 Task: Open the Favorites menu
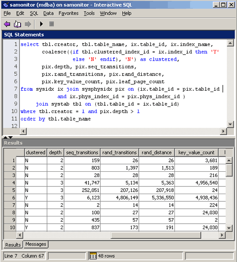pyautogui.click(x=68, y=13)
